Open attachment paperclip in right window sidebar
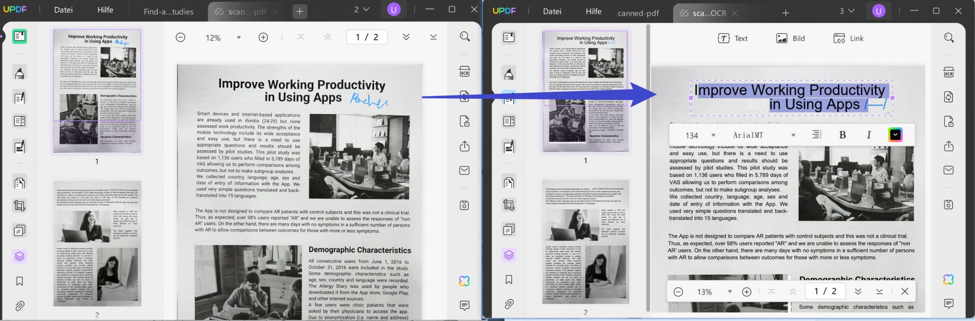 [x=509, y=304]
